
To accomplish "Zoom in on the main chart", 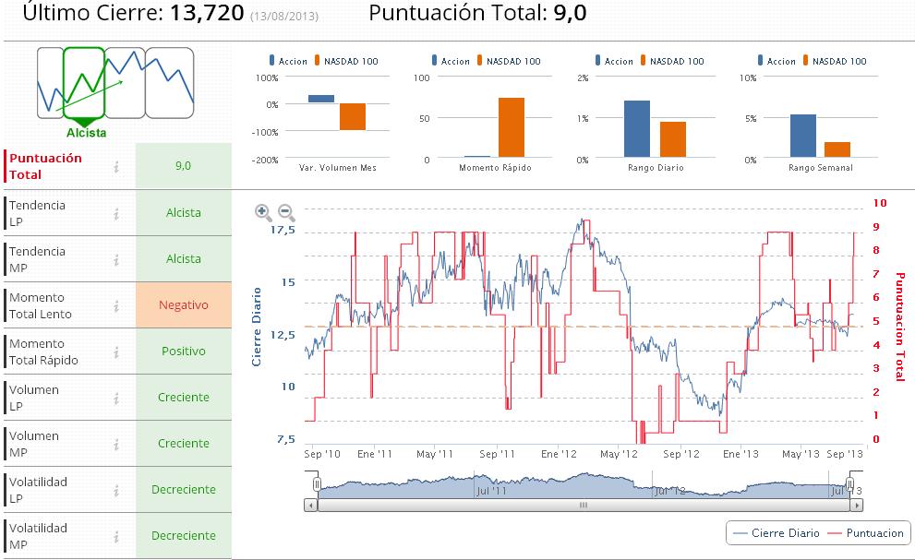I will tap(263, 212).
